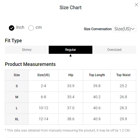
Task: Click the Top Waist column header
Action: coord(123,75)
